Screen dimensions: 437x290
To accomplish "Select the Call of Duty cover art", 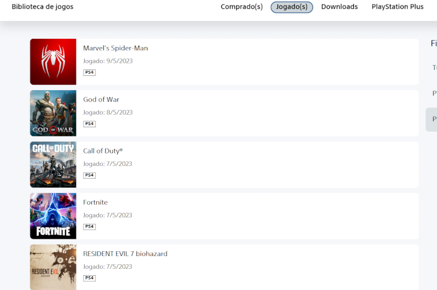I will click(53, 164).
